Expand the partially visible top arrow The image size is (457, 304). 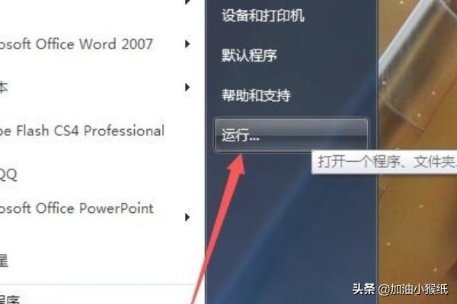(x=187, y=2)
